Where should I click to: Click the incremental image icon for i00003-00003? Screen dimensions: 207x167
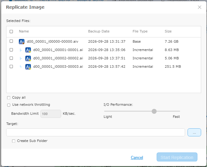point(28,67)
